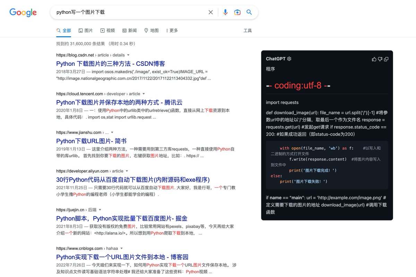
Task: Click print('图片下载失败！') code line
Action: pyautogui.click(x=303, y=181)
